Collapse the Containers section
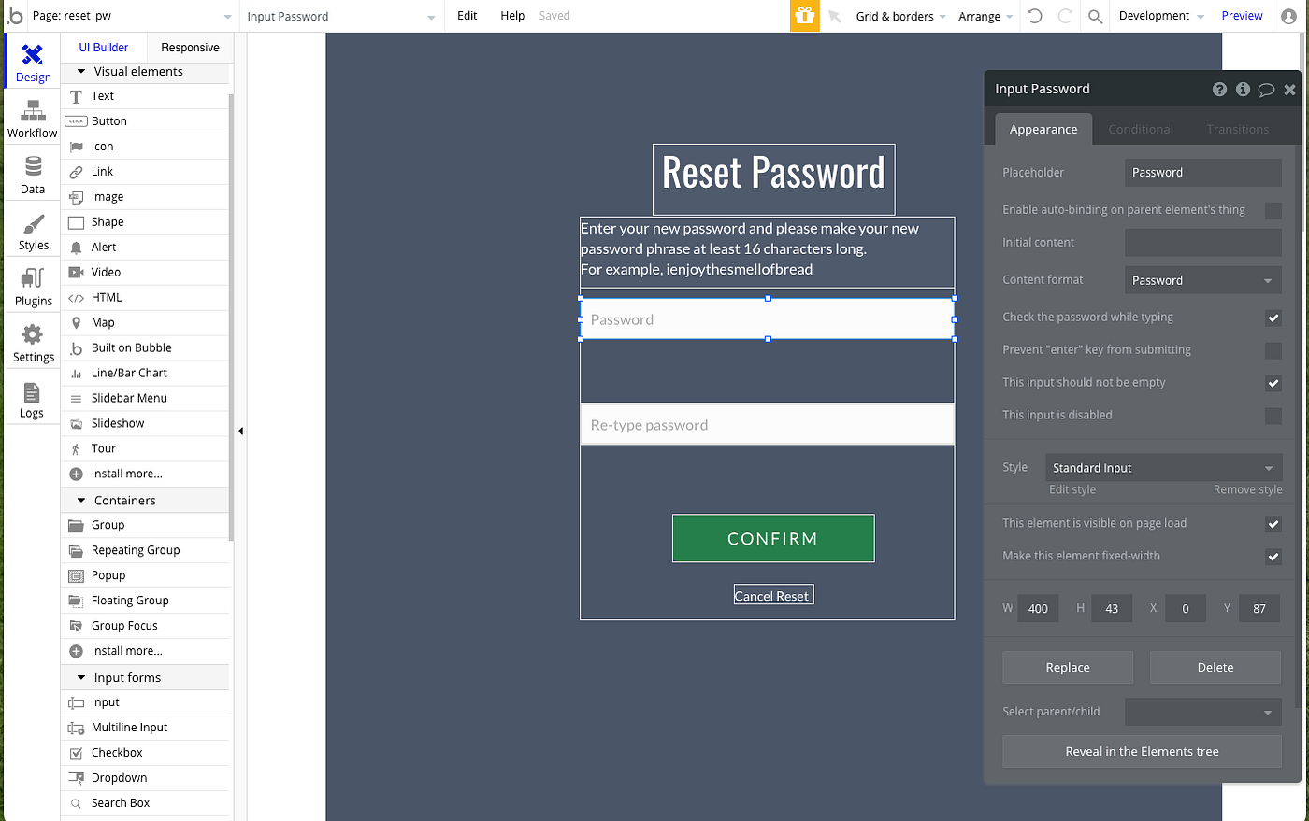Screen dimensions: 1309x821 tap(146, 501)
